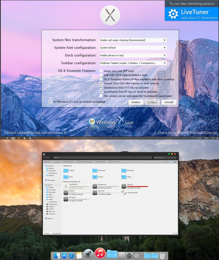Viewport: 219px width, 260px height.
Task: Click the This PC address bar
Action: (102, 158)
